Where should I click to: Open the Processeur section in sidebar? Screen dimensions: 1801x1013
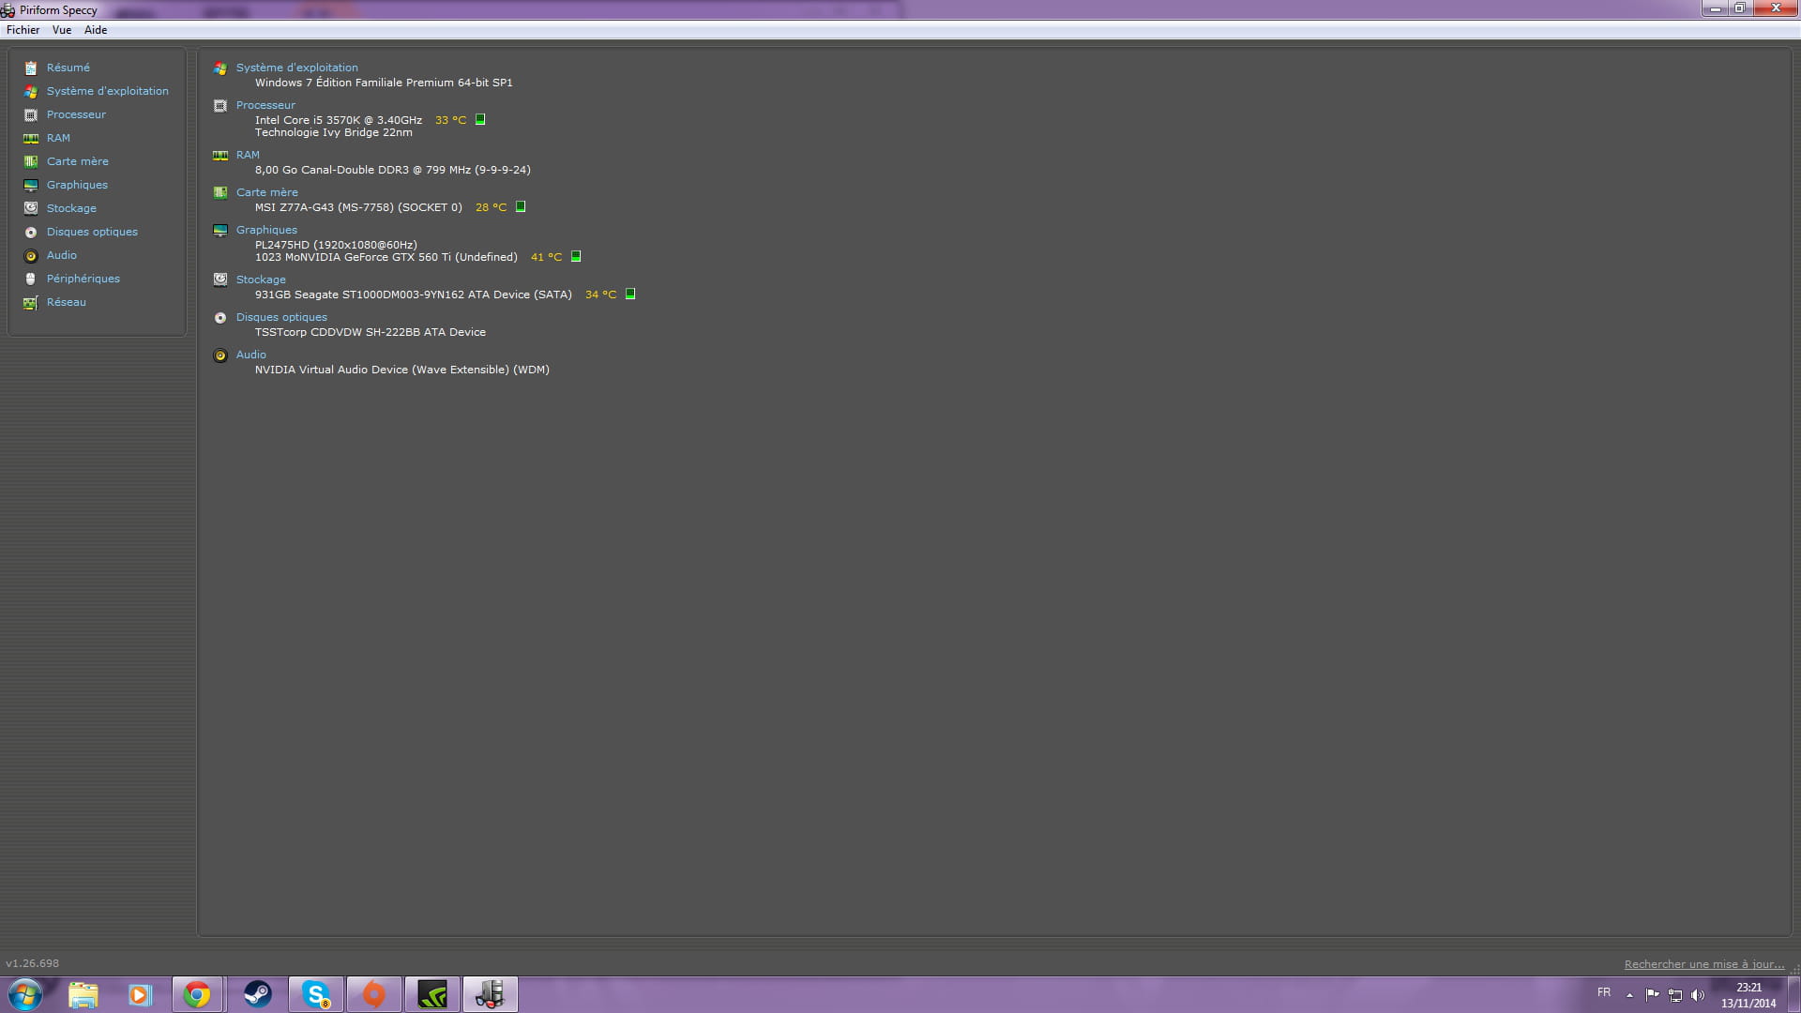pyautogui.click(x=76, y=114)
